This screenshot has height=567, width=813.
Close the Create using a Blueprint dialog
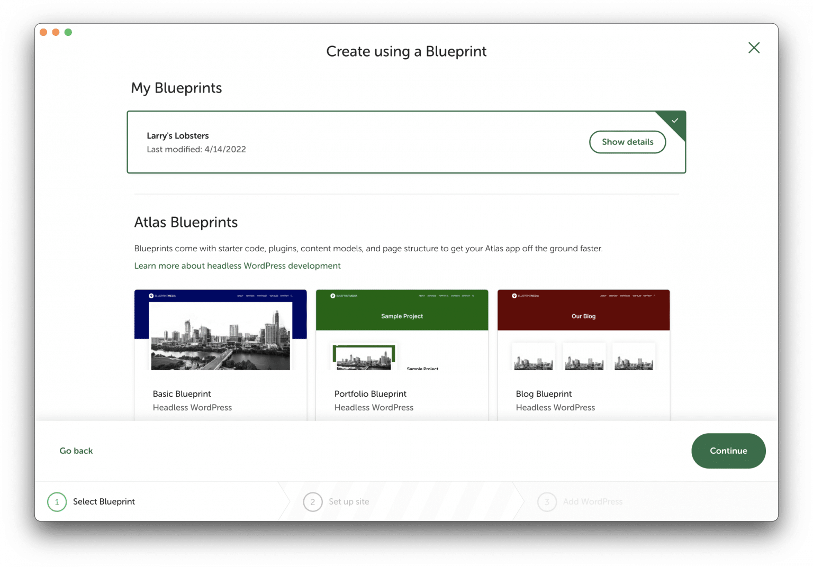(x=754, y=48)
